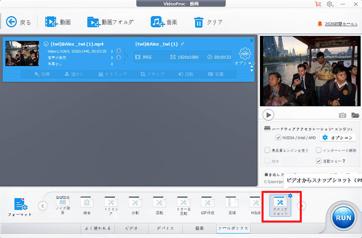Open settings gear on スナップショット tool
This screenshot has width=362, height=238.
tap(290, 196)
